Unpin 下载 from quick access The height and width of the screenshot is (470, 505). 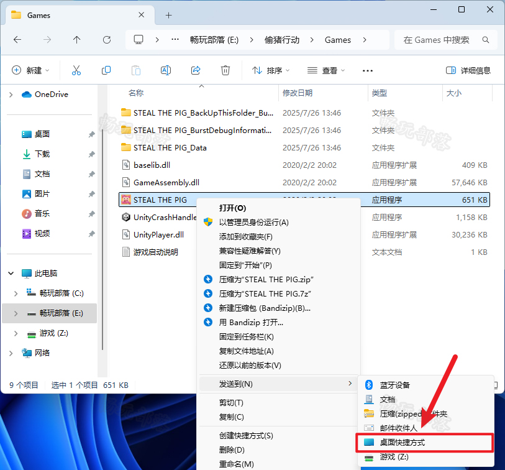(x=92, y=154)
